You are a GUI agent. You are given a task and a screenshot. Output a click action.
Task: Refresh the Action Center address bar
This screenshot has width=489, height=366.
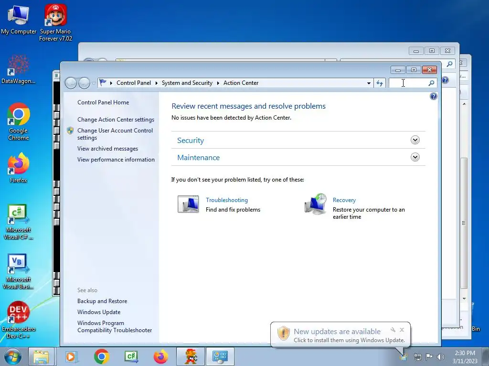point(380,83)
